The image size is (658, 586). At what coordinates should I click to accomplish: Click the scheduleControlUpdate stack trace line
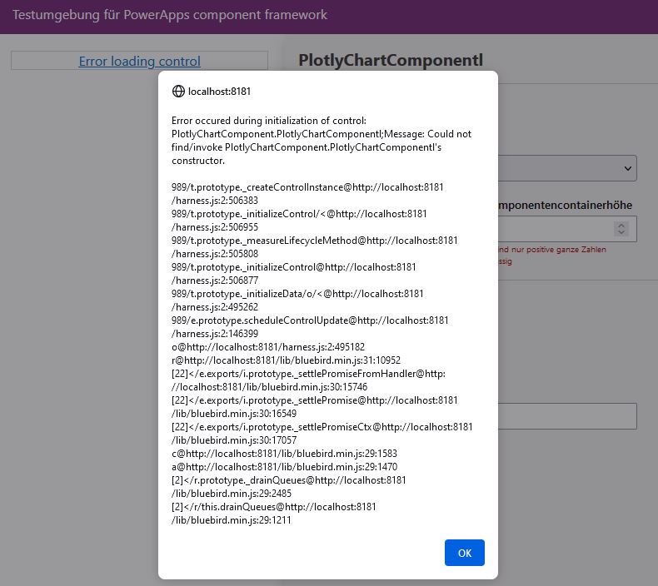point(310,327)
